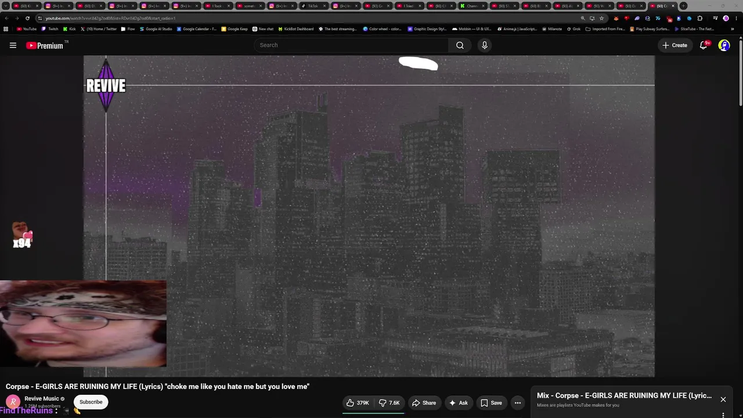Open KickBot Dashboard bookmark
The height and width of the screenshot is (418, 743).
click(296, 29)
